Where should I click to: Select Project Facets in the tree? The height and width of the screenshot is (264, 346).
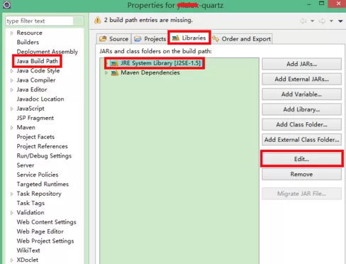tap(35, 137)
